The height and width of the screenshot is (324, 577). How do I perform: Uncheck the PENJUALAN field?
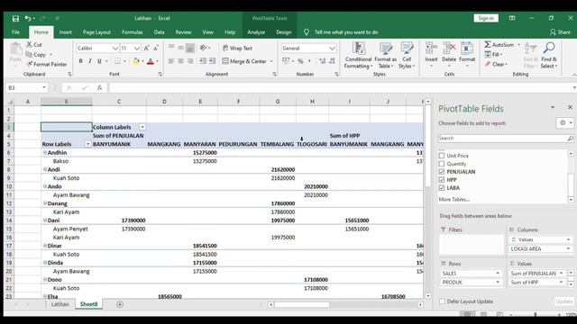[x=442, y=172]
